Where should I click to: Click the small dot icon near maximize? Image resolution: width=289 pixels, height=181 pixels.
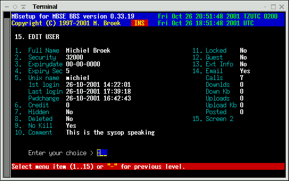point(265,7)
